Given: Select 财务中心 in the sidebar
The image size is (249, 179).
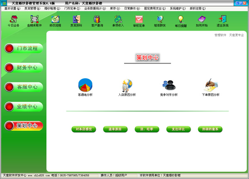Looking at the screenshot, I should tap(24, 68).
